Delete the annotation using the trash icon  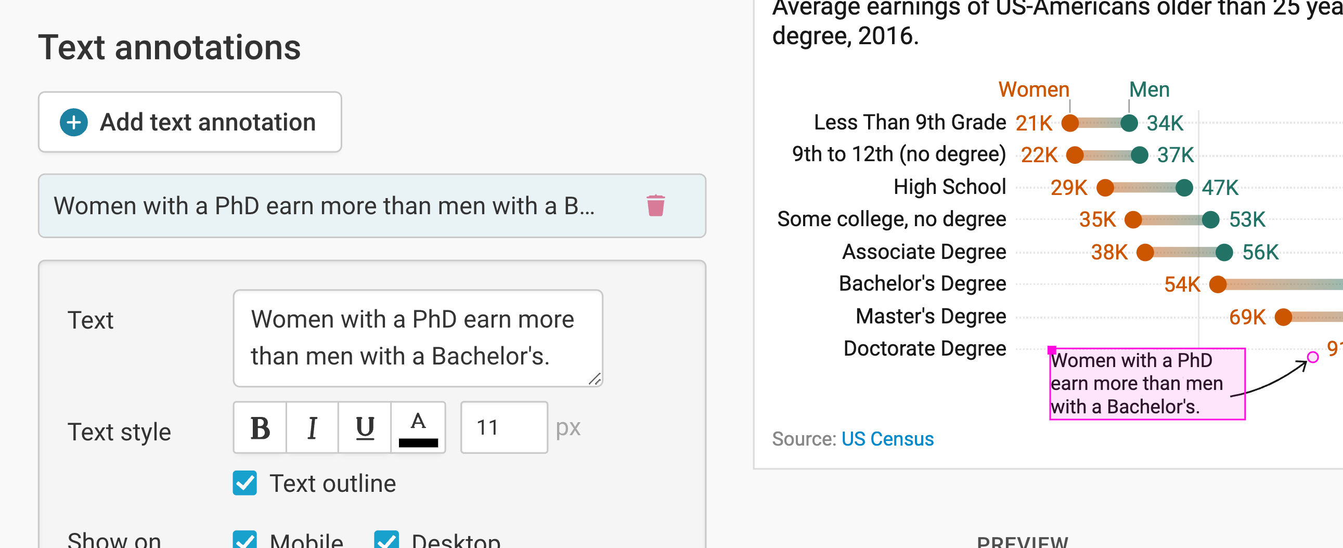(x=655, y=205)
